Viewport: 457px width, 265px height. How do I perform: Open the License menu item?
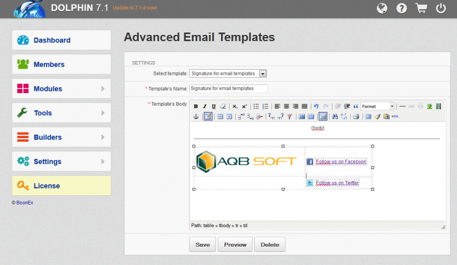[62, 186]
